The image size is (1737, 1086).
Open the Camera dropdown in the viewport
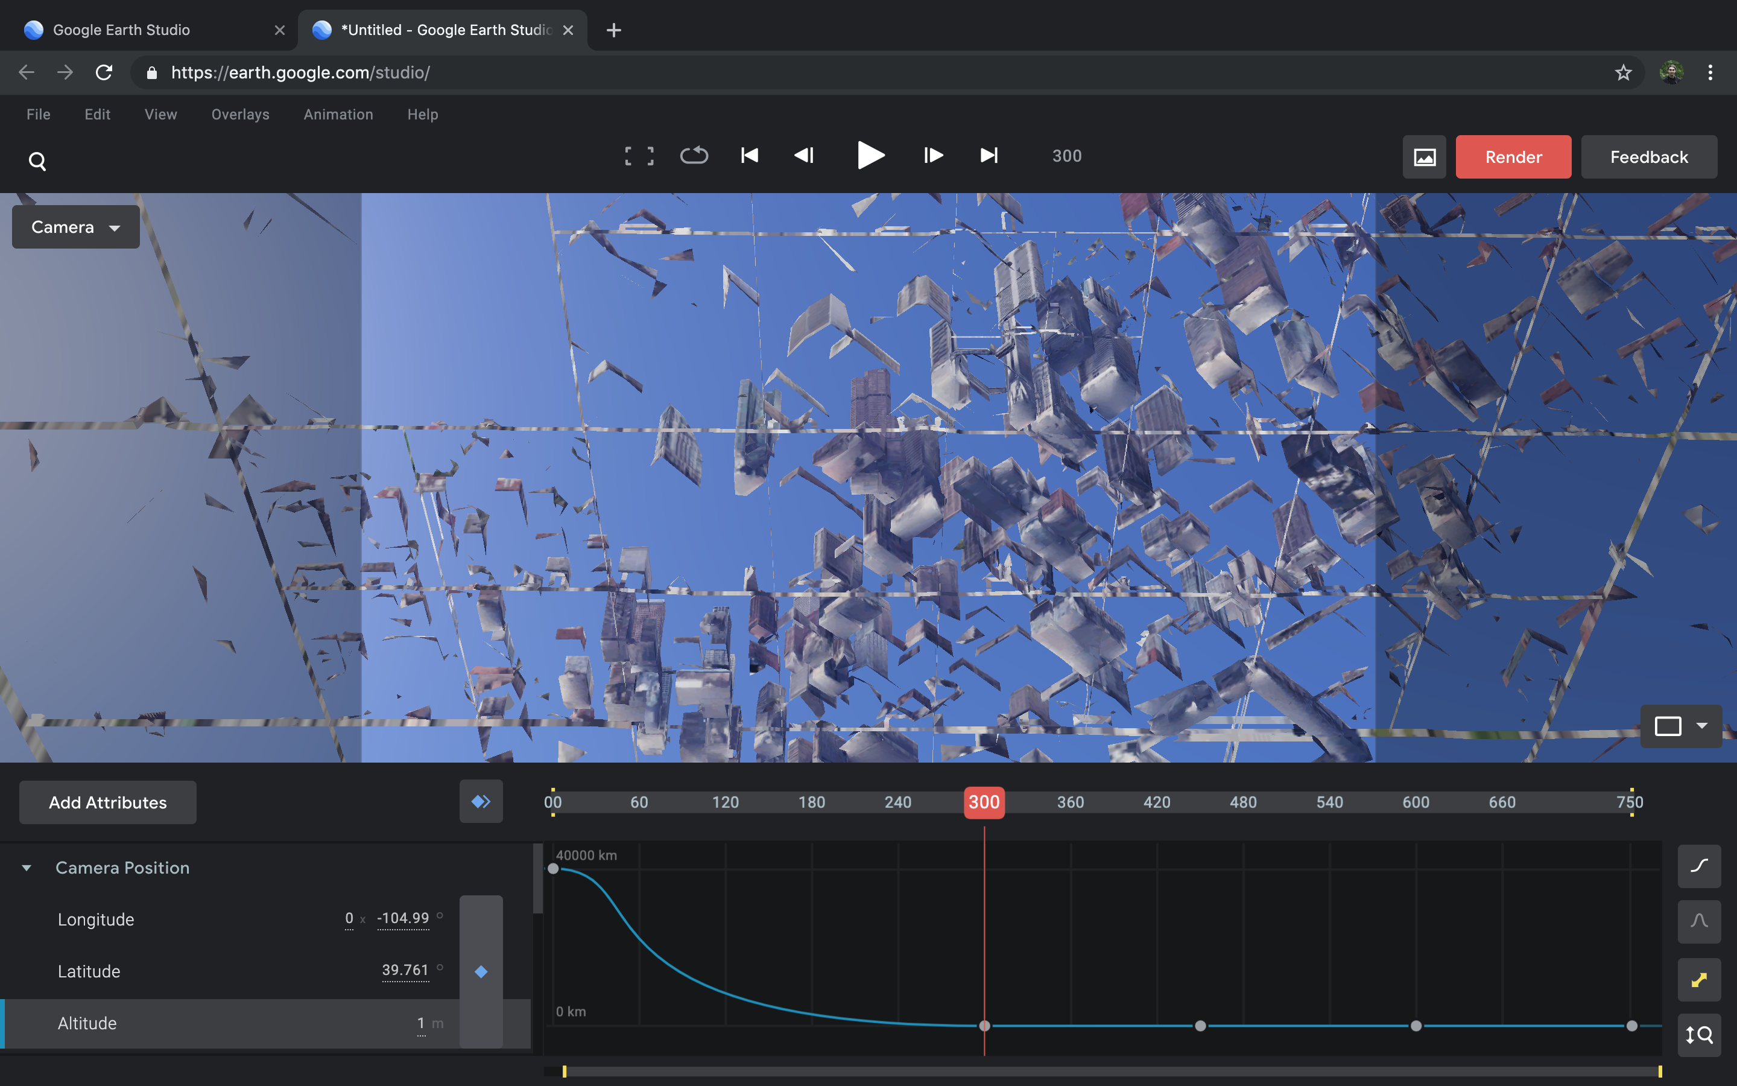(x=75, y=227)
